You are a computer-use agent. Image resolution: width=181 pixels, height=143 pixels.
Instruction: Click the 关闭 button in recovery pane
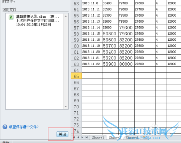point(62,134)
